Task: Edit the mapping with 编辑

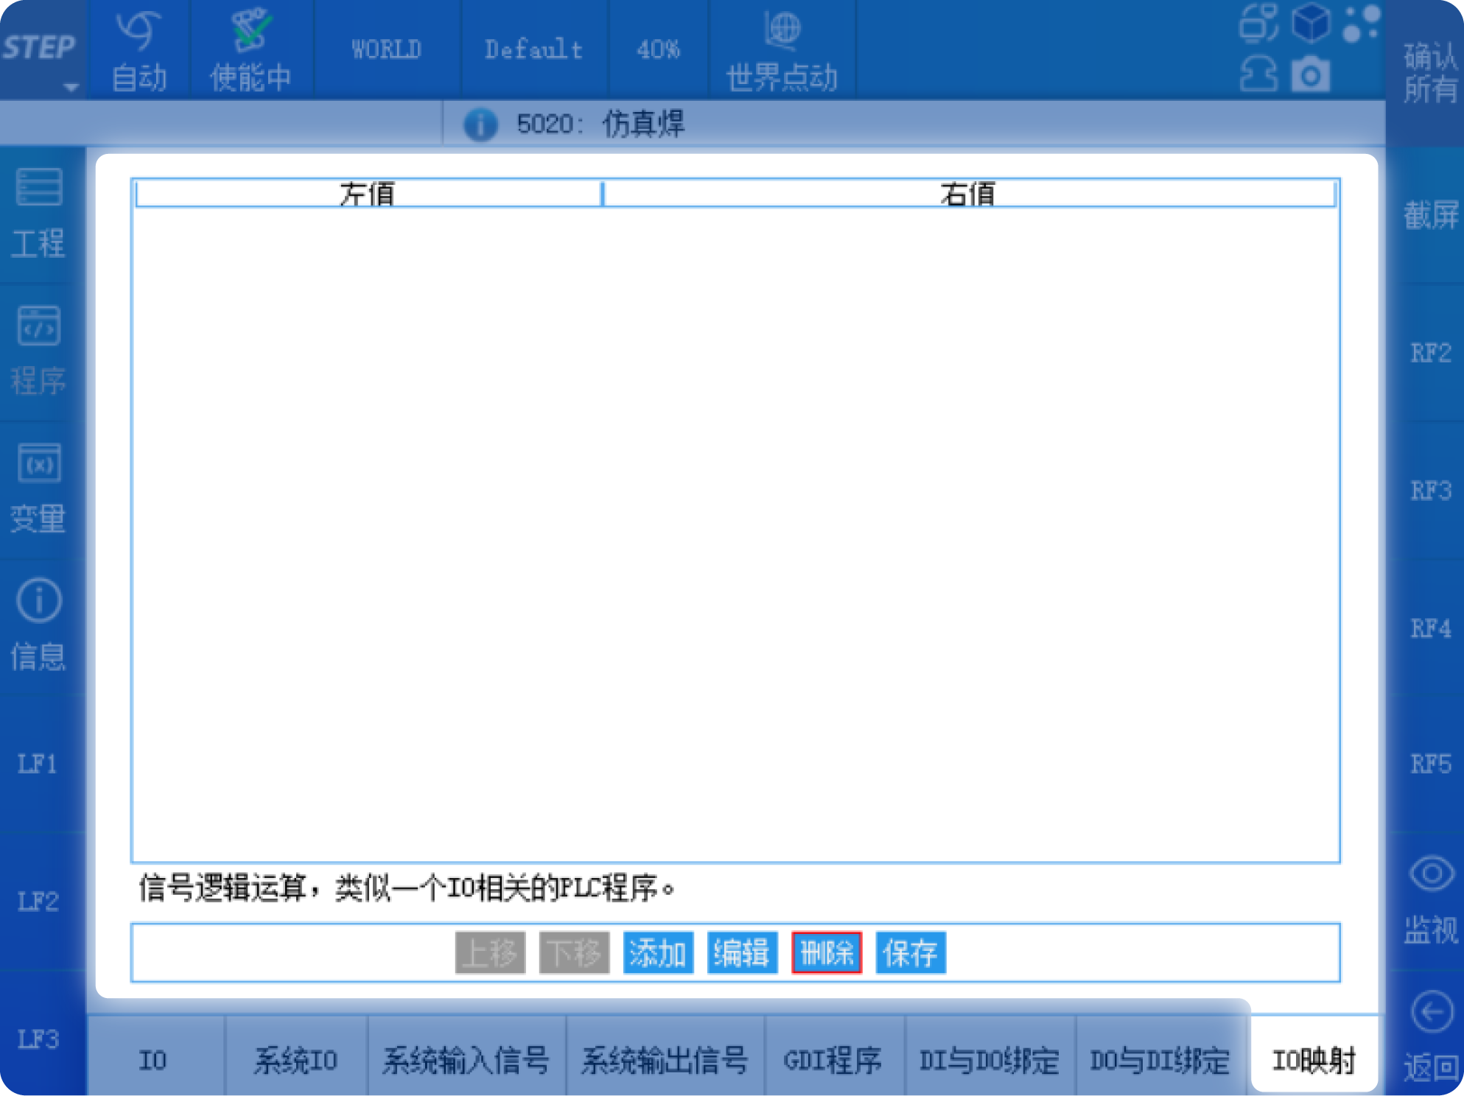Action: point(742,953)
